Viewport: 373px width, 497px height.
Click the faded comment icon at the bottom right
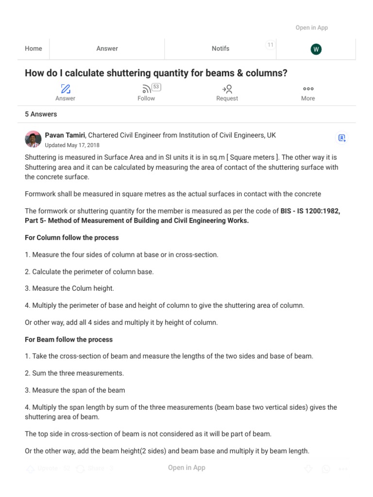(x=326, y=469)
